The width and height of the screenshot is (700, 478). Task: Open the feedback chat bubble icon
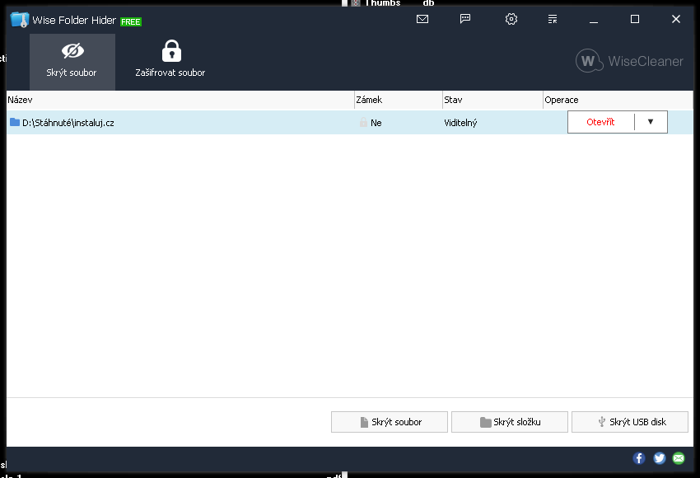(465, 19)
